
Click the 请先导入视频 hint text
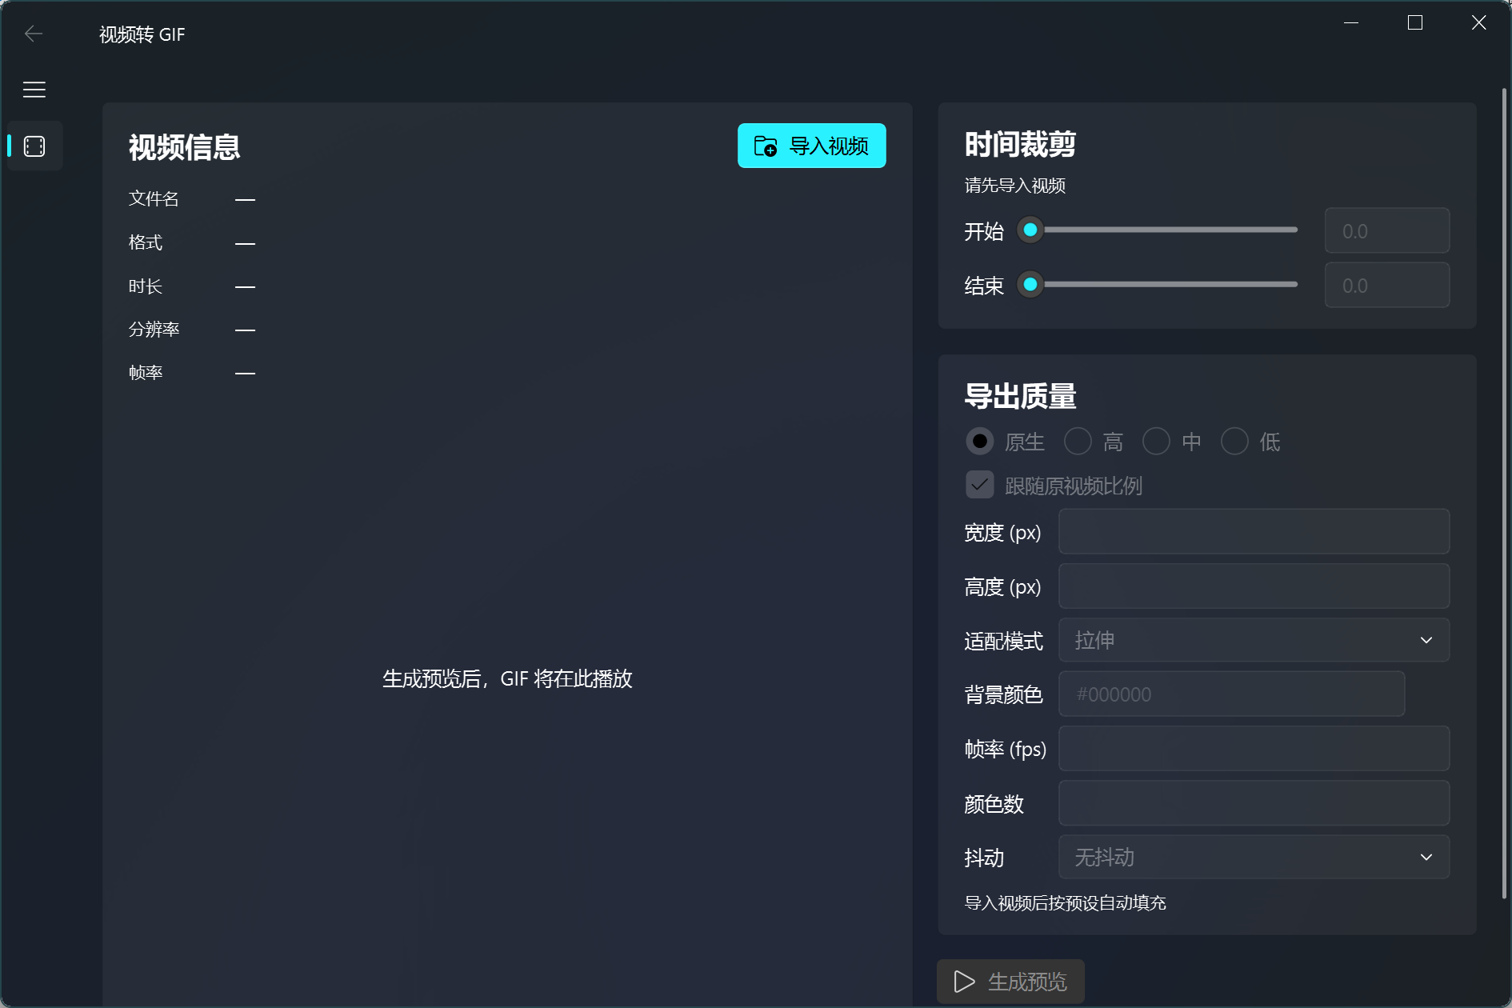[x=1015, y=186]
